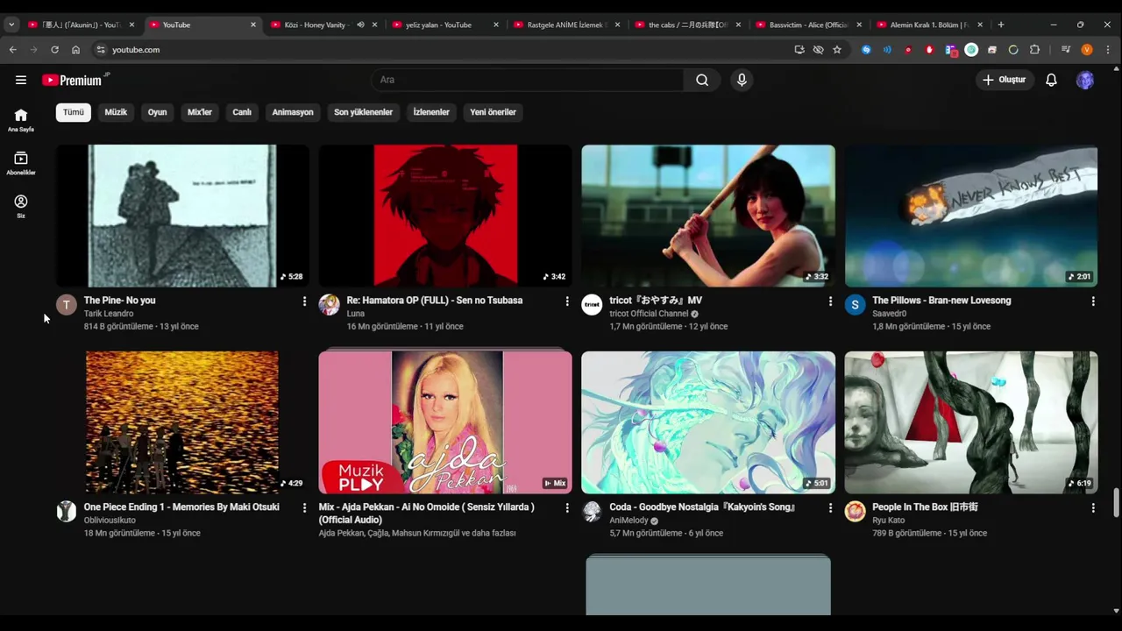Open the Chrome three-dot menu
Screen dimensions: 1122x631
click(x=1107, y=50)
